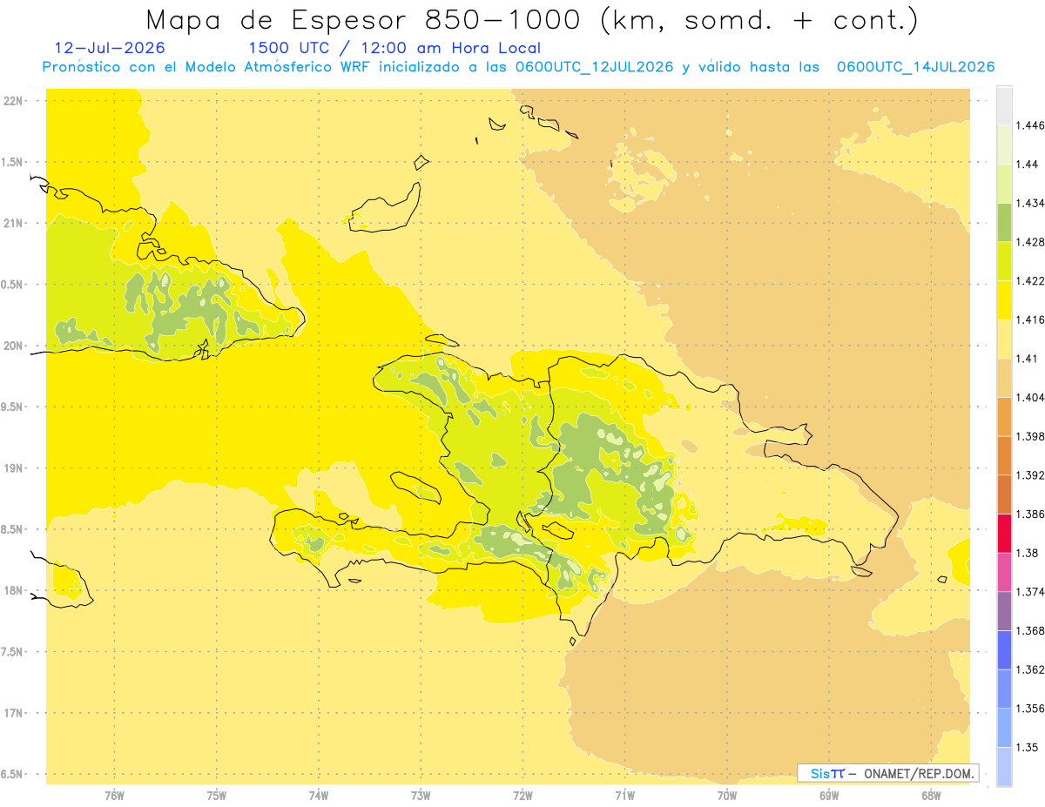Click the "74W" longitude label

point(319,796)
